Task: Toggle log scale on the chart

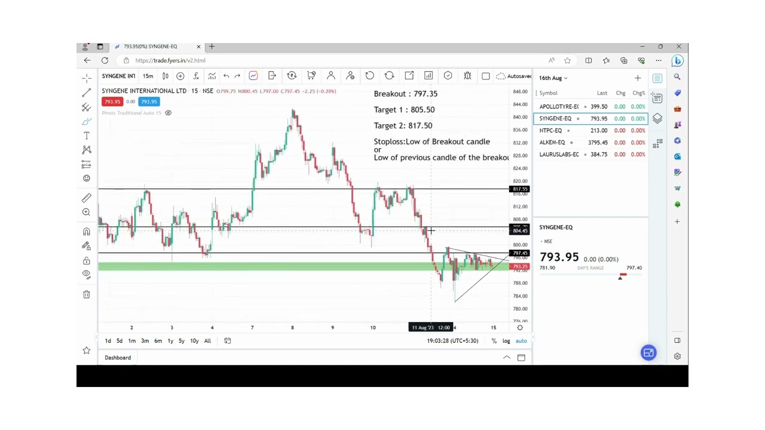Action: 506,340
